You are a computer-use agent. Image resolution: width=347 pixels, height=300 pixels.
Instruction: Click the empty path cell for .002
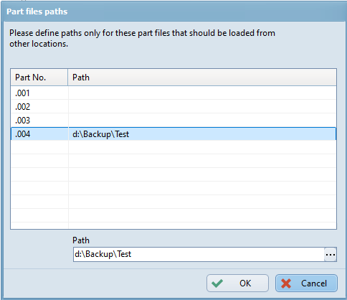pyautogui.click(x=202, y=107)
